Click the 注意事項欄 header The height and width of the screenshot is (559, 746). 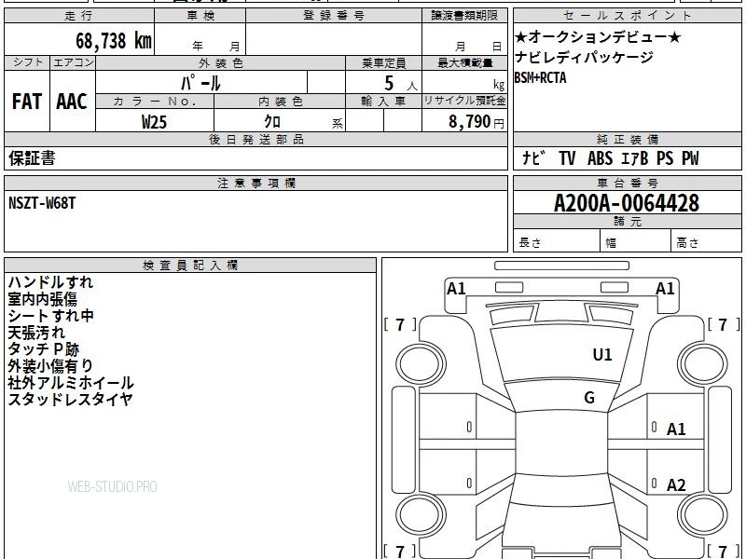pyautogui.click(x=256, y=183)
